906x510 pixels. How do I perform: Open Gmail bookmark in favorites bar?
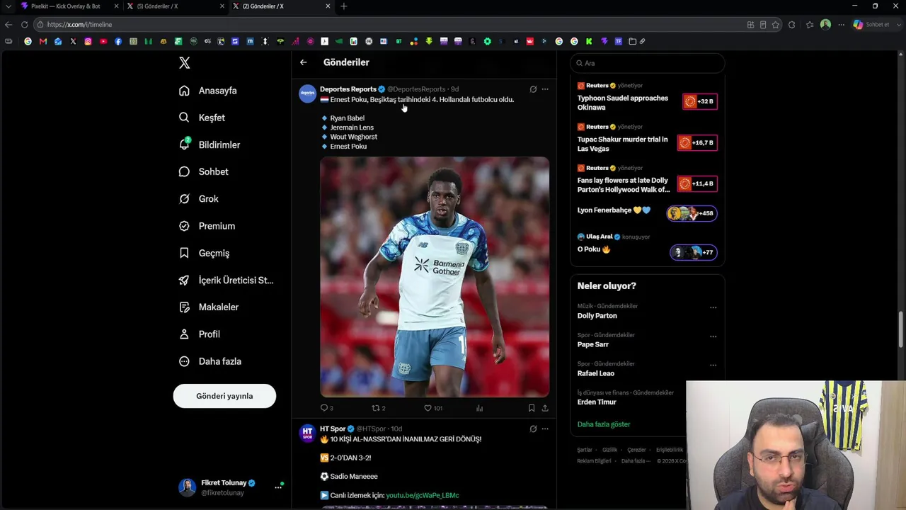point(43,41)
